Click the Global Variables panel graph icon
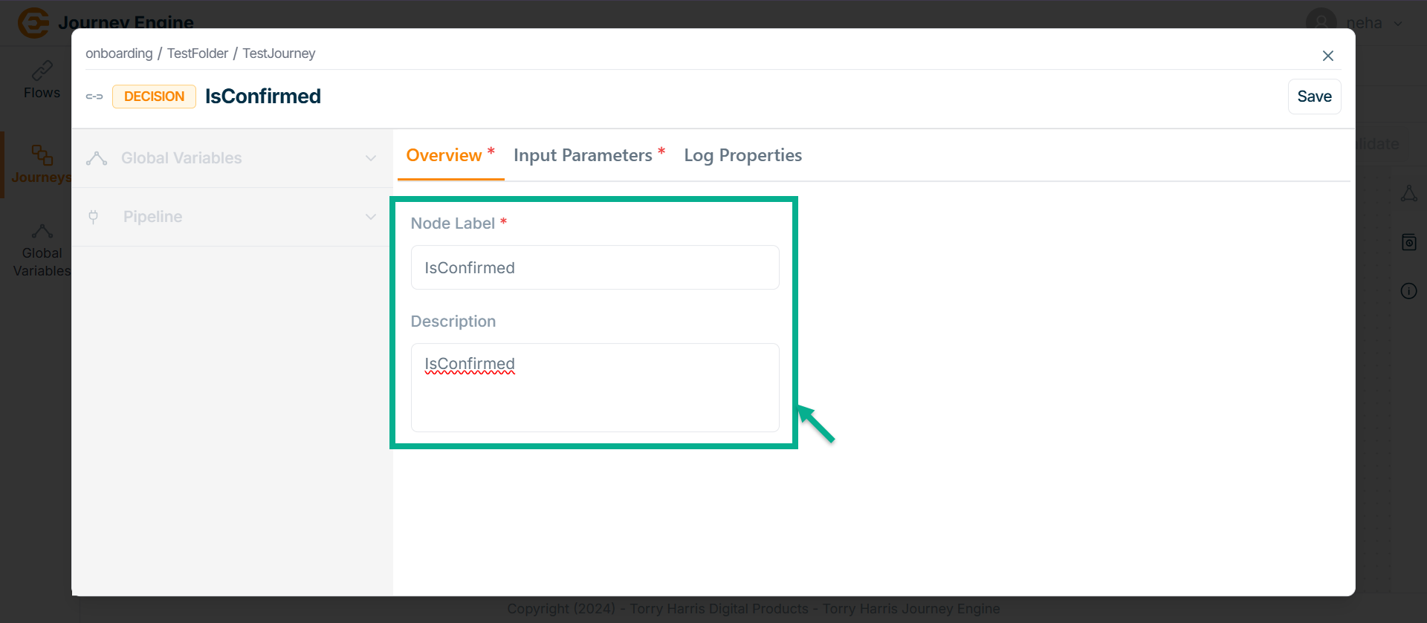1427x623 pixels. point(97,158)
